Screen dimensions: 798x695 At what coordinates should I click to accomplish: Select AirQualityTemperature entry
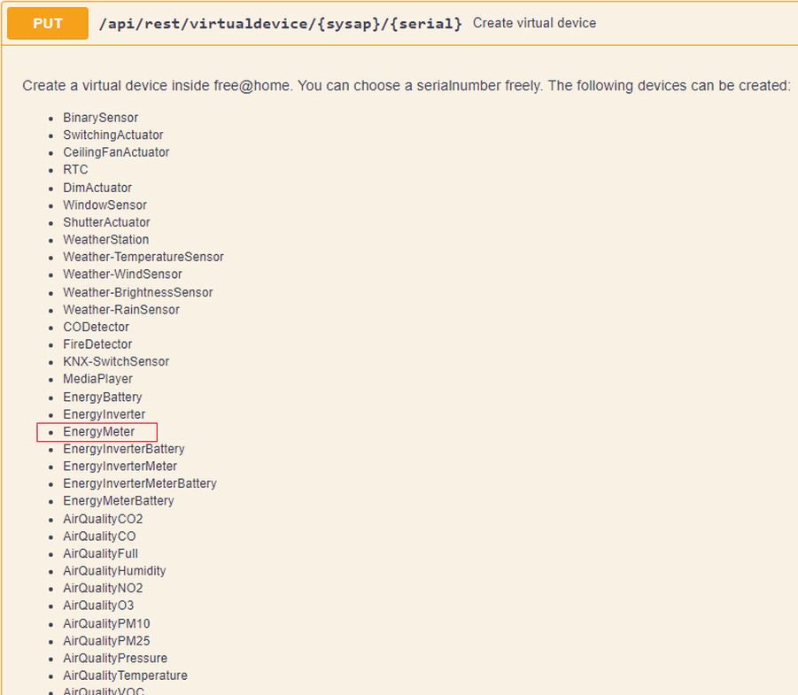click(125, 676)
